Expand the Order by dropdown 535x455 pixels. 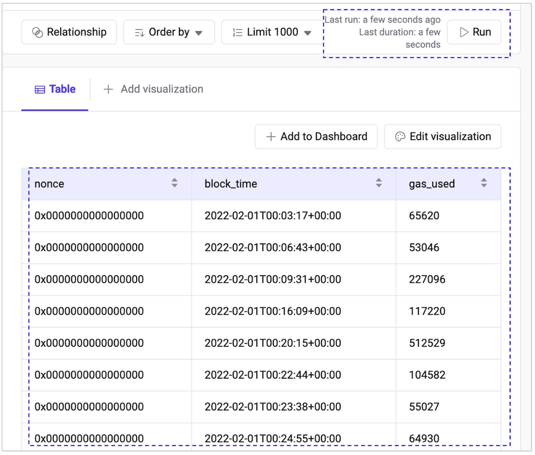click(169, 32)
